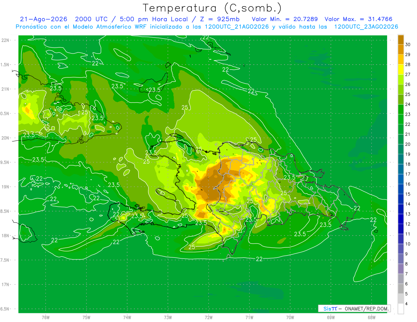Click the 'ONAMET/REP.DOM.' credit label
This screenshot has height=322, width=417.
pyautogui.click(x=367, y=308)
